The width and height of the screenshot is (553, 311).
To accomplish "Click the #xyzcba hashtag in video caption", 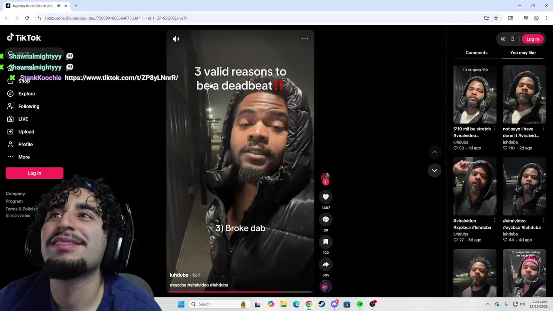I will (x=178, y=285).
